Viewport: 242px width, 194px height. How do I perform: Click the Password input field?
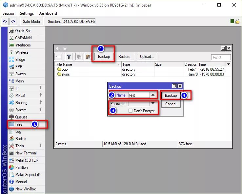pos(139,103)
